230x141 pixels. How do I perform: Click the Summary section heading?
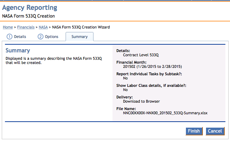[18, 51]
